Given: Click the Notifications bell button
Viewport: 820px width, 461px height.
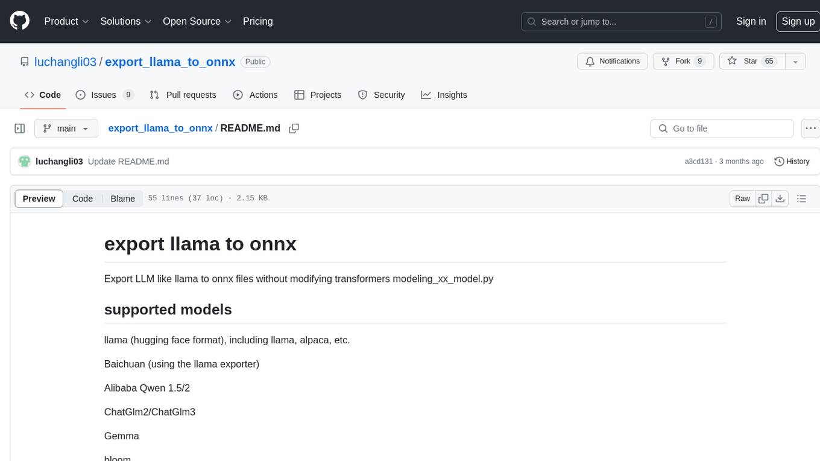Looking at the screenshot, I should [x=613, y=62].
